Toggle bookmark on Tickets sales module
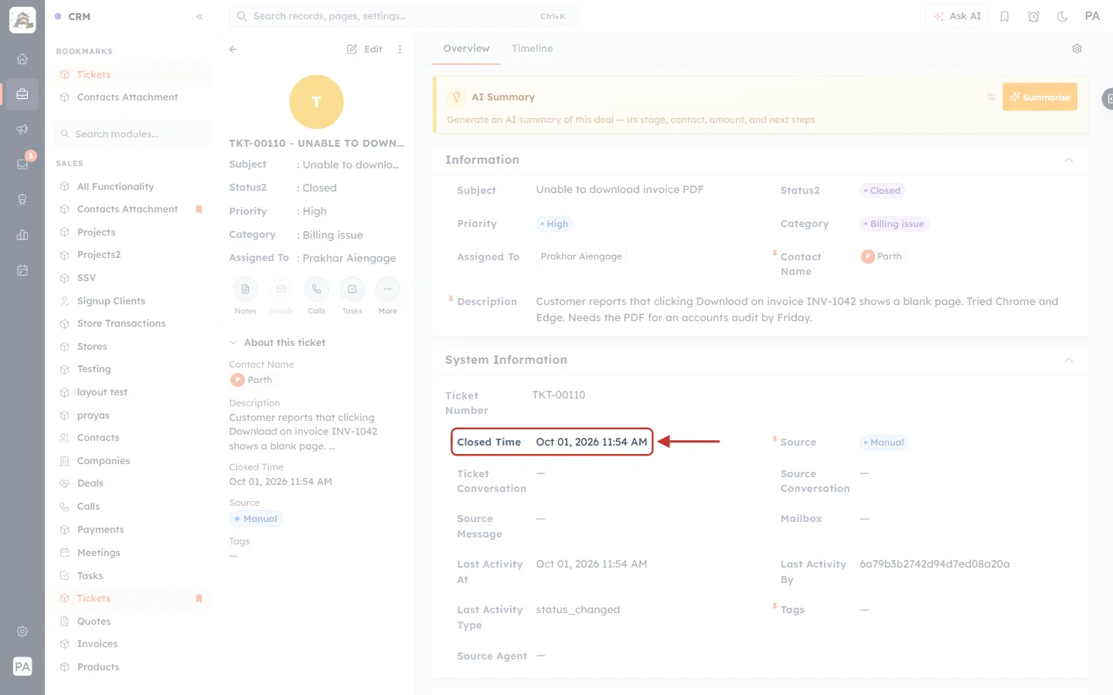1113x695 pixels. [199, 598]
